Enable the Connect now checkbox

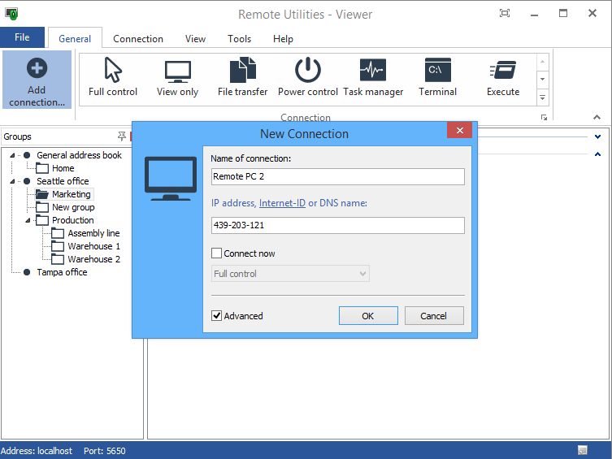point(216,253)
